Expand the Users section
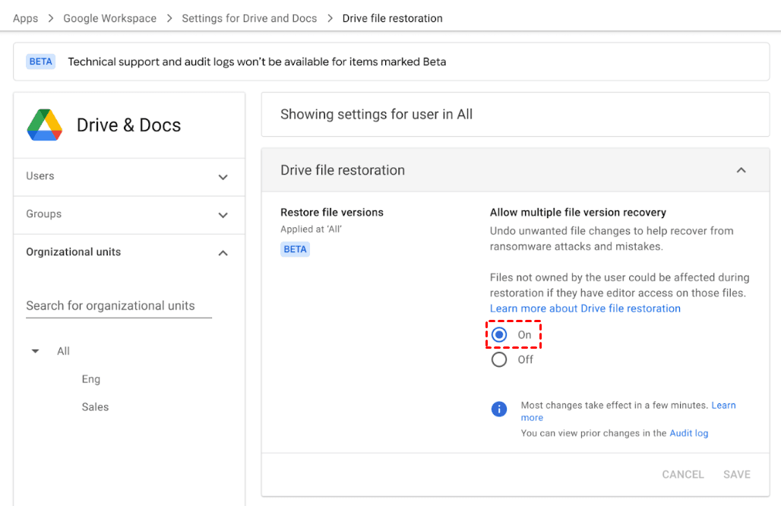The image size is (781, 506). [x=223, y=177]
